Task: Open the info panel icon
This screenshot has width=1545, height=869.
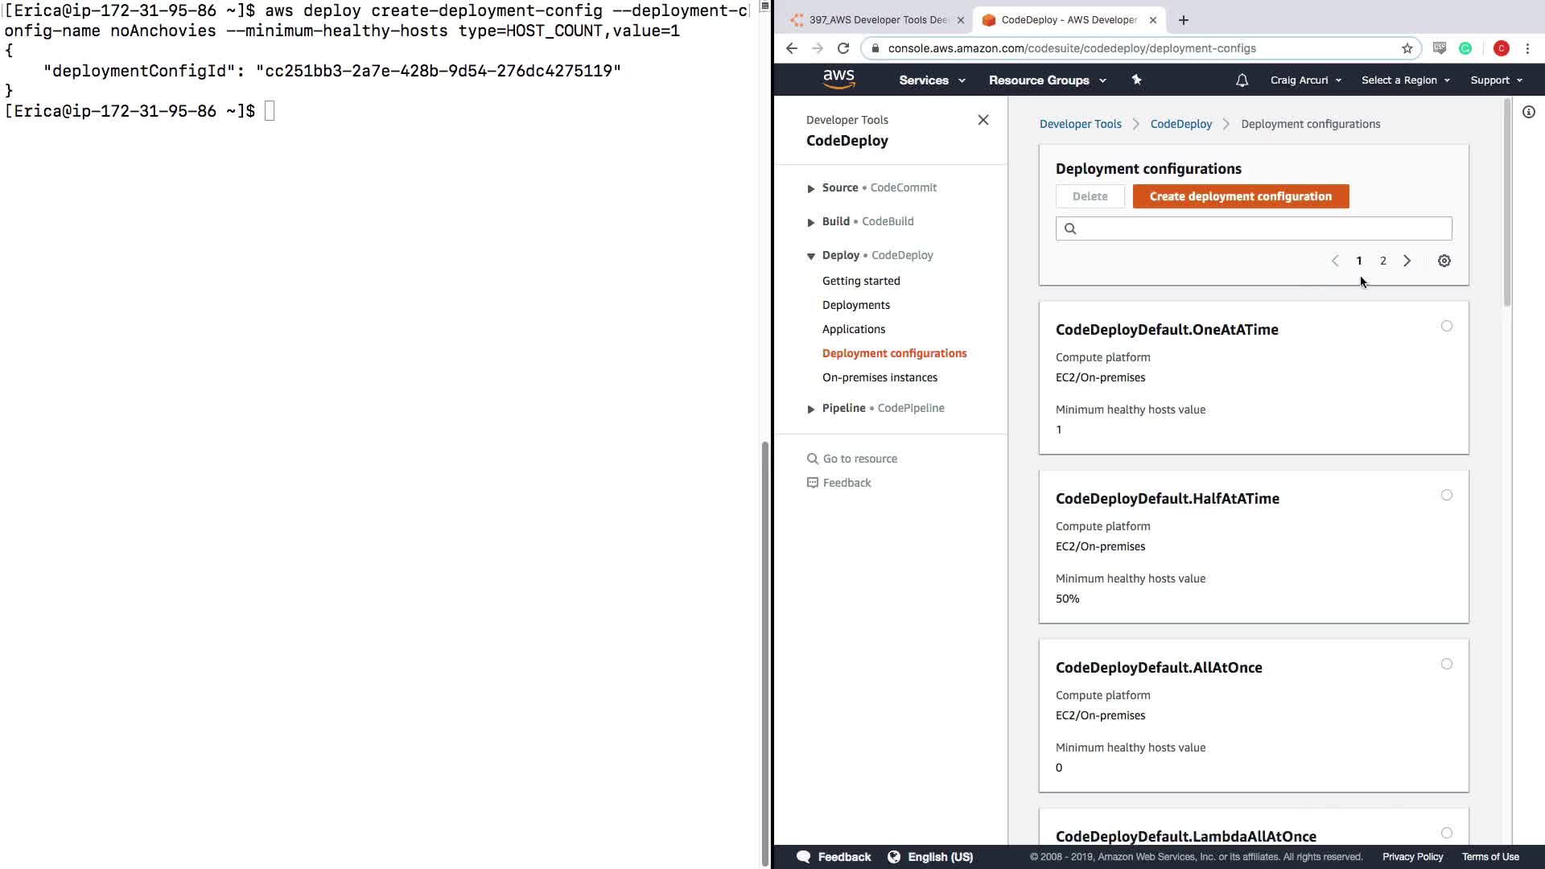Action: [1528, 113]
